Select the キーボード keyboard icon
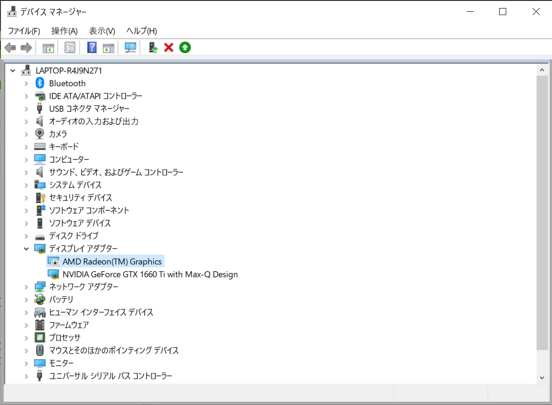 40,146
